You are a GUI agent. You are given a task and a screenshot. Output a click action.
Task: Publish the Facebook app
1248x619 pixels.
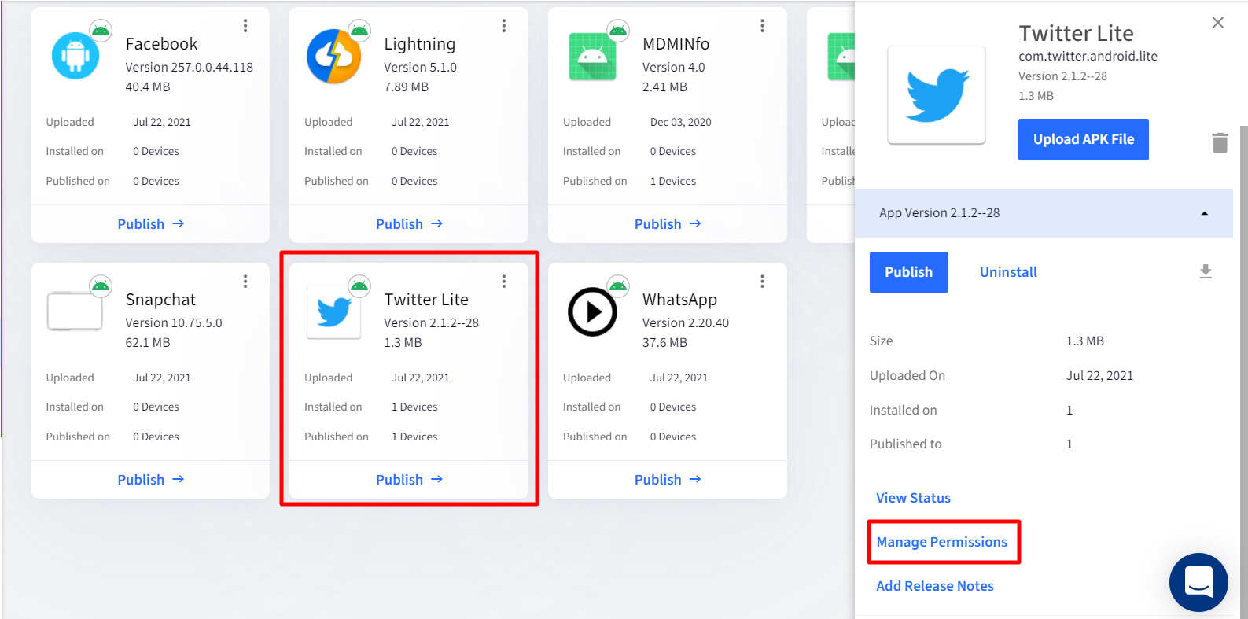pyautogui.click(x=150, y=224)
